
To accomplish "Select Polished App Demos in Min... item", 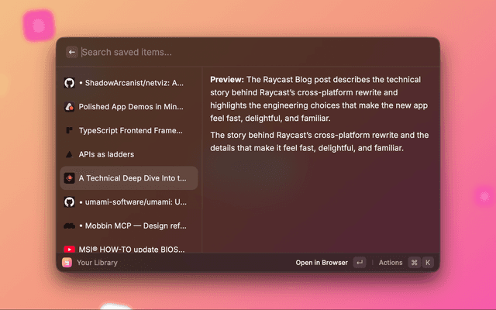I will [129, 107].
